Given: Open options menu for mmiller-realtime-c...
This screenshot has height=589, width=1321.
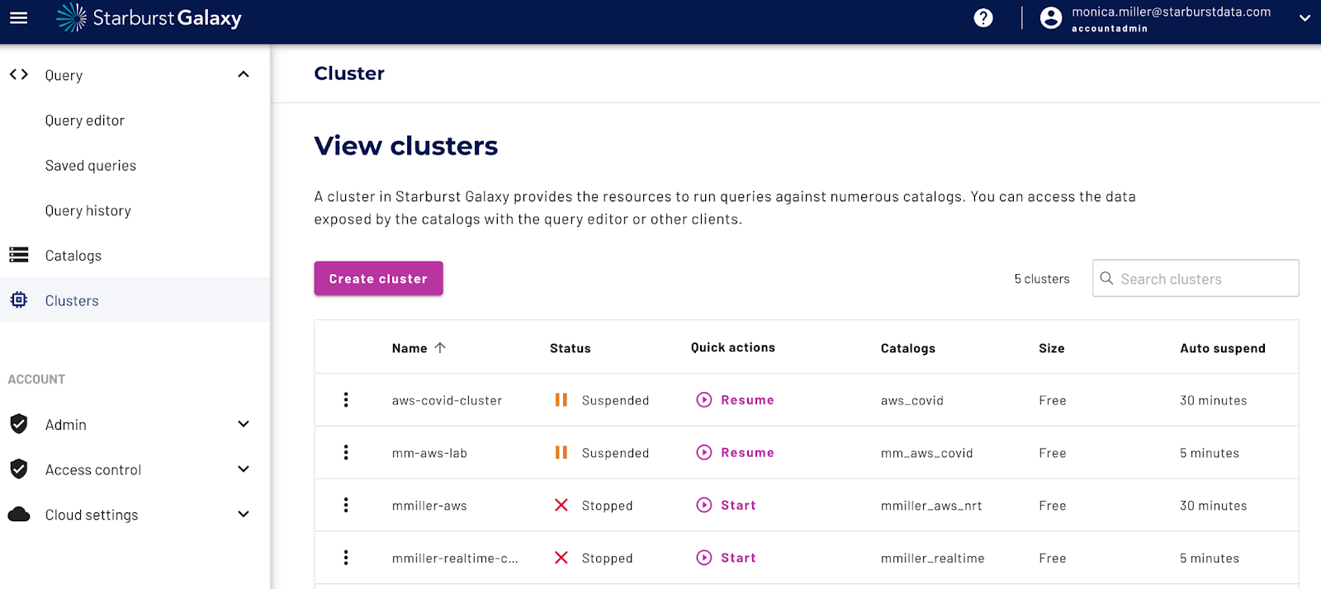Looking at the screenshot, I should click(346, 558).
